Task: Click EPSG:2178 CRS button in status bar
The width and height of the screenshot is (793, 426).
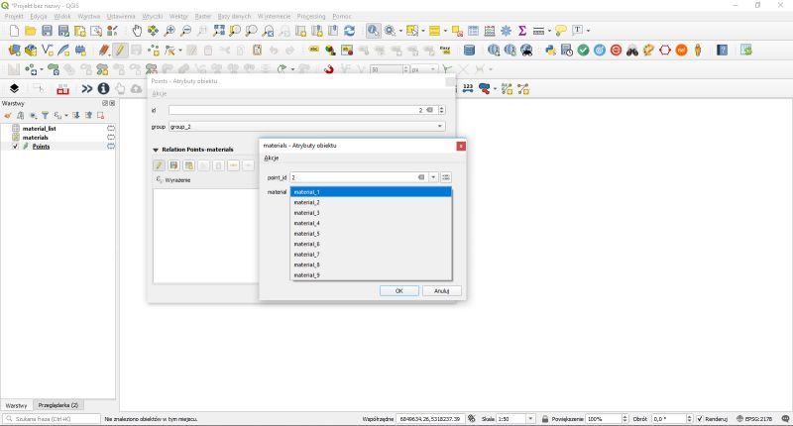Action: 754,419
